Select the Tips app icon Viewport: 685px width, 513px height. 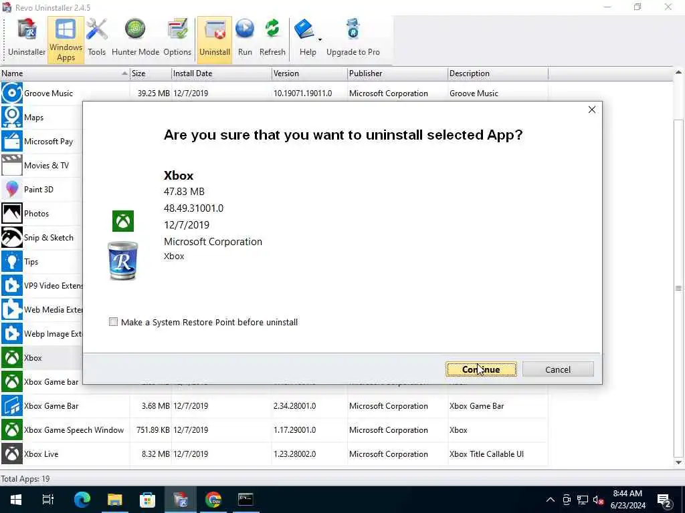tap(12, 262)
